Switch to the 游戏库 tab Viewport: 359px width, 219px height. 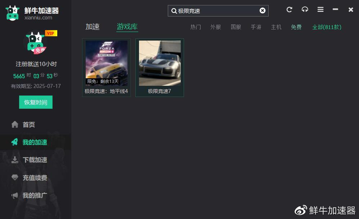127,27
